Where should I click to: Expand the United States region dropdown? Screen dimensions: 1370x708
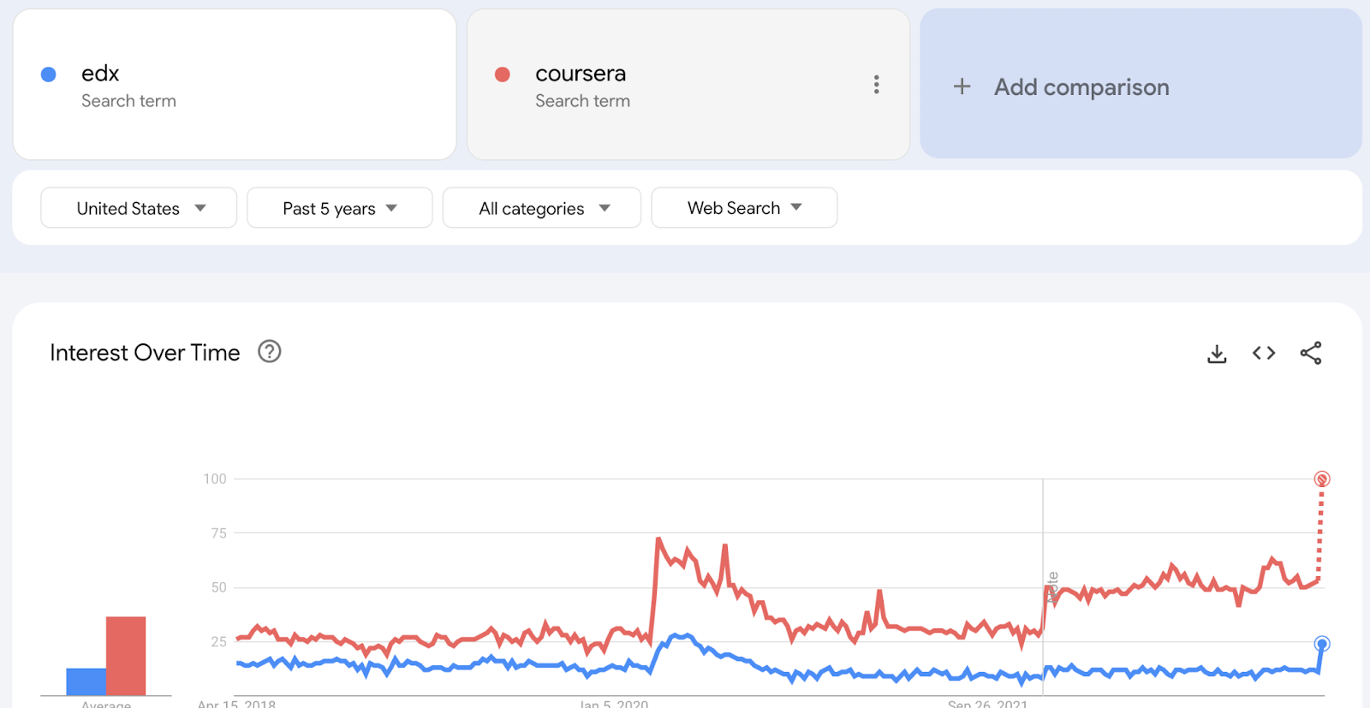139,208
